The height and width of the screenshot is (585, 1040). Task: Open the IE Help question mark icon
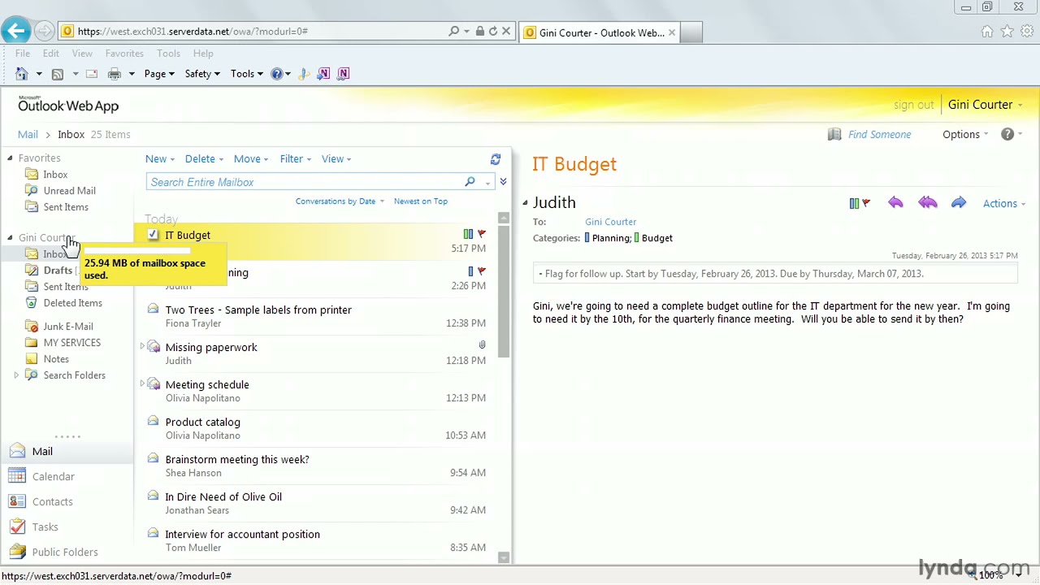276,74
